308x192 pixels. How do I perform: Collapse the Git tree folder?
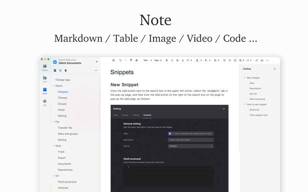coord(53,176)
